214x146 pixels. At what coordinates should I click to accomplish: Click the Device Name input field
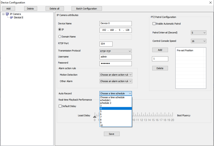pos(116,23)
